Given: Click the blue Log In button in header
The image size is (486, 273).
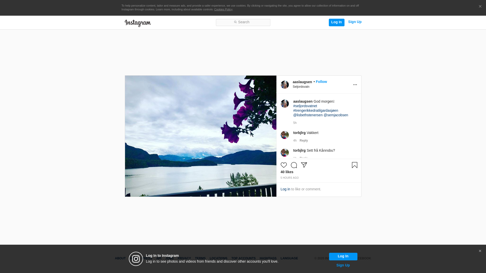Looking at the screenshot, I should coord(336,22).
